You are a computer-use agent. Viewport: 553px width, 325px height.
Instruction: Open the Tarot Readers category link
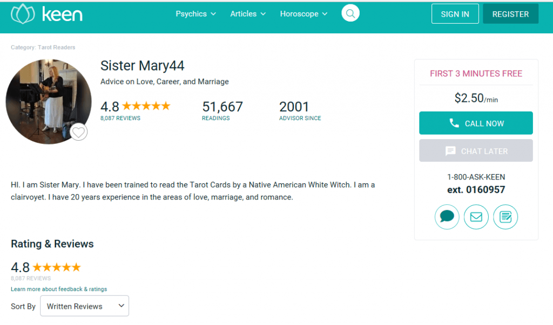coord(56,47)
